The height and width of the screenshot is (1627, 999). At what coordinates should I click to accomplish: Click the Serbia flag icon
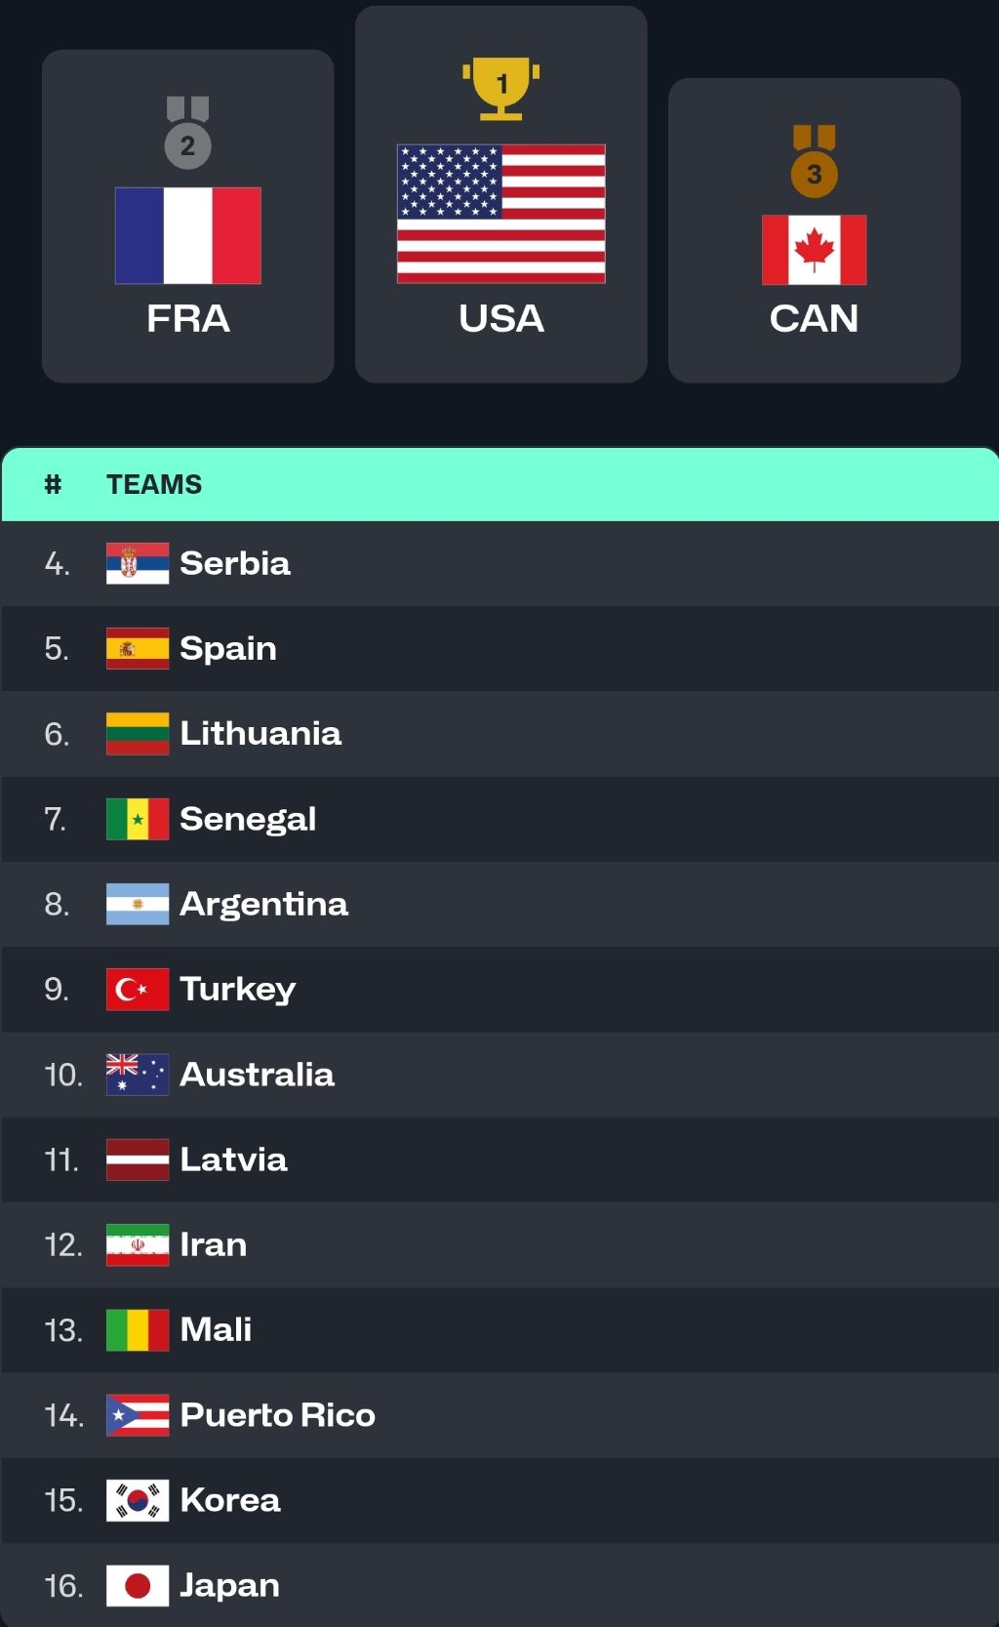point(138,563)
